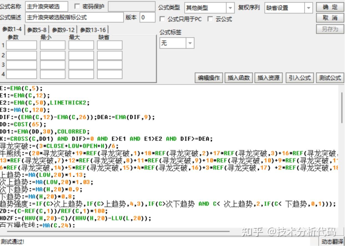Click code line starting HDZF:=(HHV(H,20)
Image resolution: width=345 pixels, height=246 pixels.
click(76, 218)
